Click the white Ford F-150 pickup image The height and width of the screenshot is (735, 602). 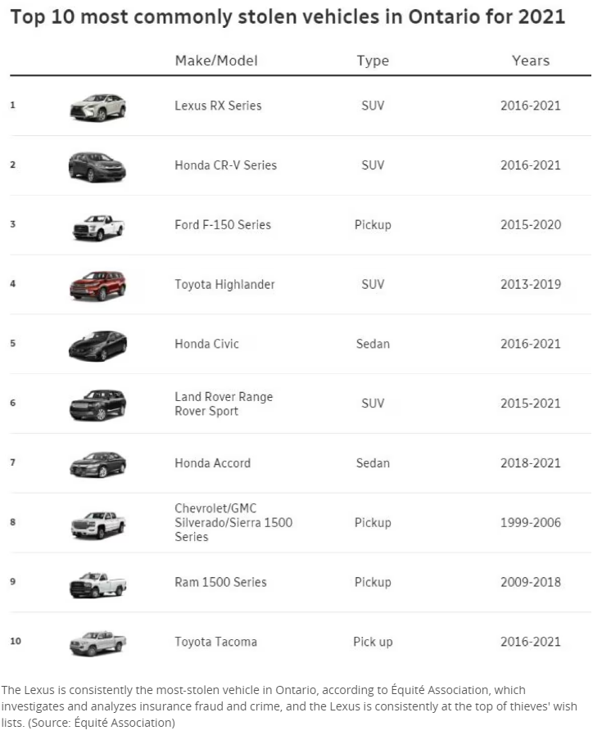pos(98,228)
